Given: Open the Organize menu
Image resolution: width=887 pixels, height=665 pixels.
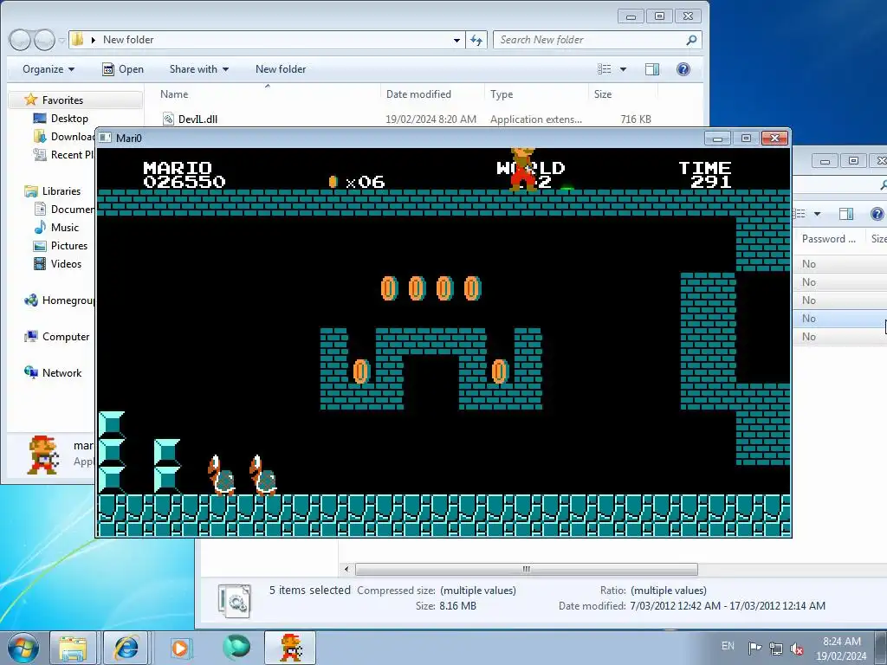Looking at the screenshot, I should pyautogui.click(x=49, y=69).
